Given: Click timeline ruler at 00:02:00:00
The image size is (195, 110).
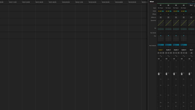Looking at the screenshot, I should tap(66, 2).
